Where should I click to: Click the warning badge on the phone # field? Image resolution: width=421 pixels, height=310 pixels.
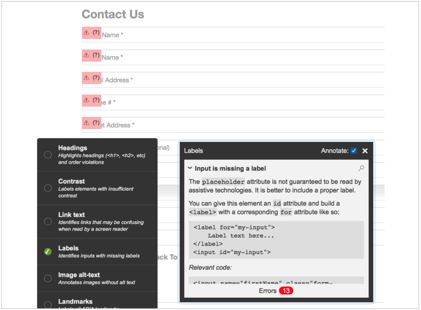92,100
